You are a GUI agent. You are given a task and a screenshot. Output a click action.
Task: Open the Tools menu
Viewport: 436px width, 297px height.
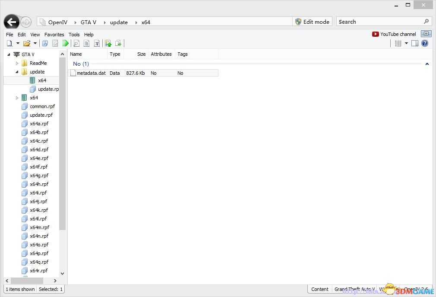pos(74,35)
